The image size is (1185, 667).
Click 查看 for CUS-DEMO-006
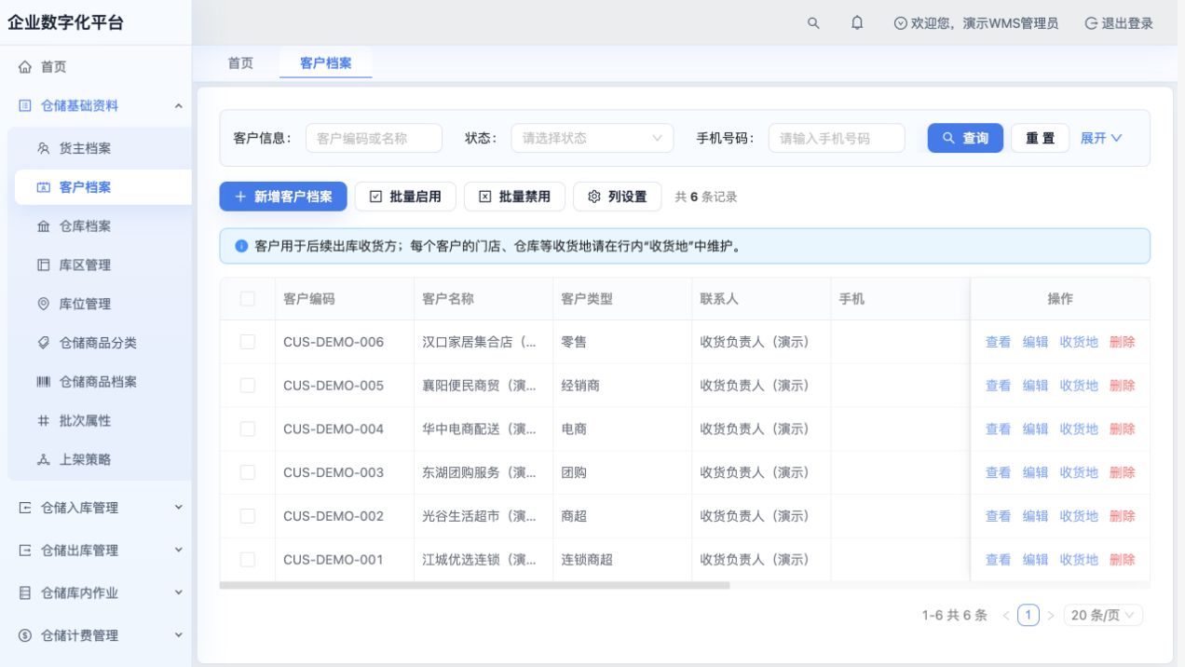(998, 342)
